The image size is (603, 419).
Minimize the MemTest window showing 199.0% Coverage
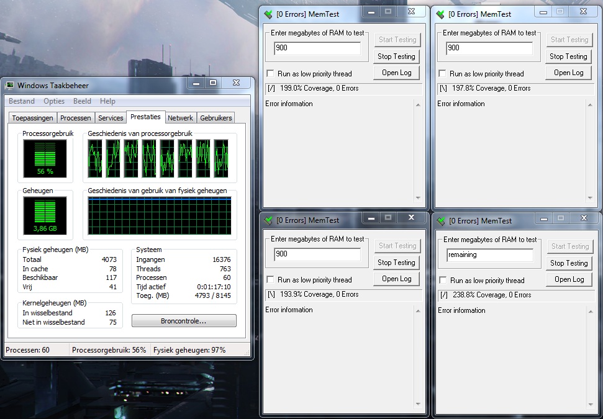coord(371,12)
